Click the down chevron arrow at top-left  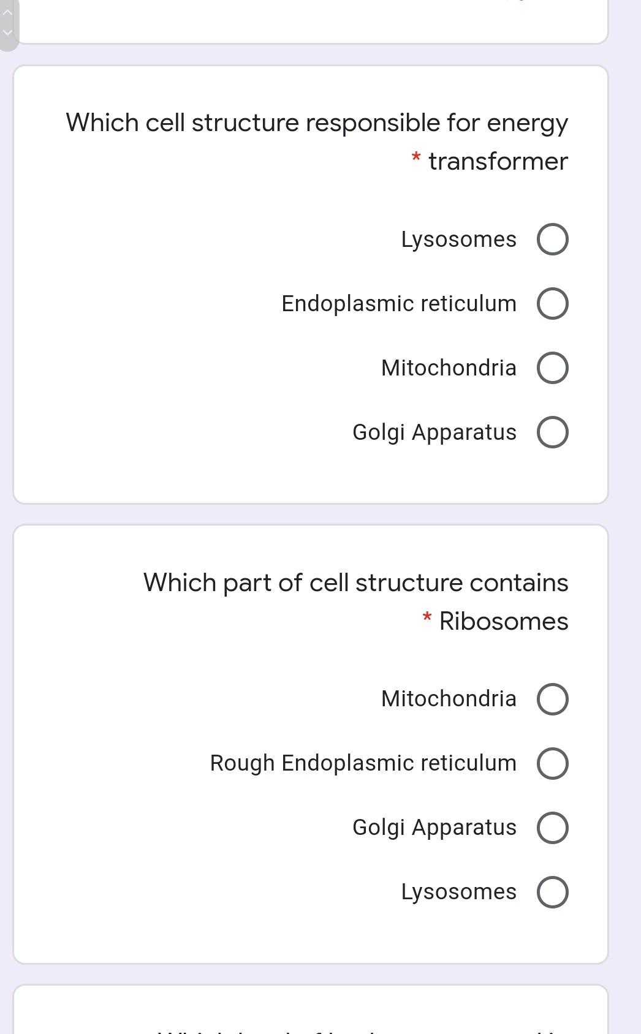[7, 32]
